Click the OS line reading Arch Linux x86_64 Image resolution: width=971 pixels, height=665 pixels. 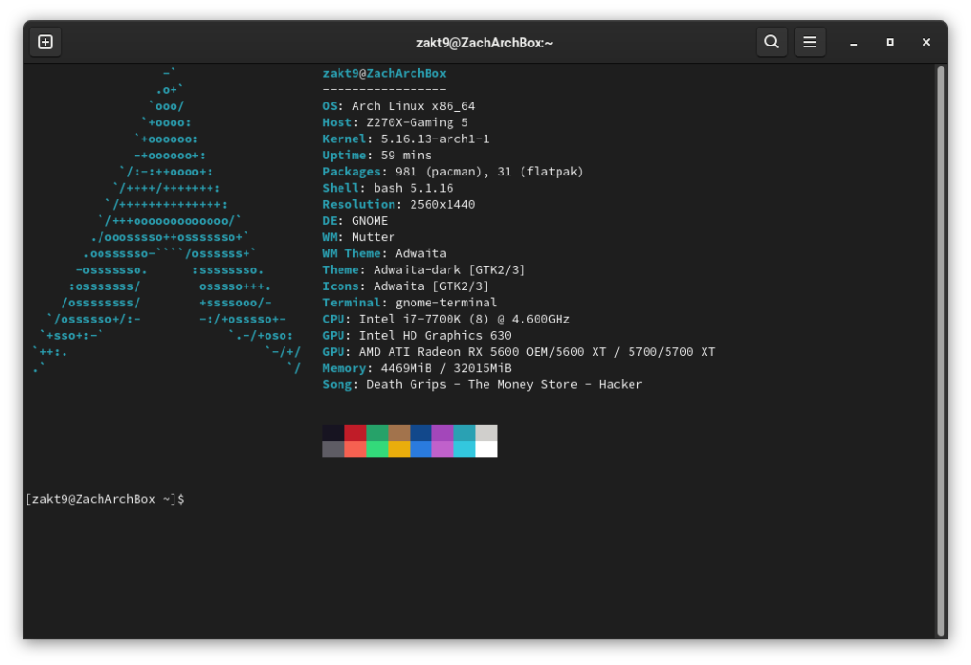coord(399,106)
